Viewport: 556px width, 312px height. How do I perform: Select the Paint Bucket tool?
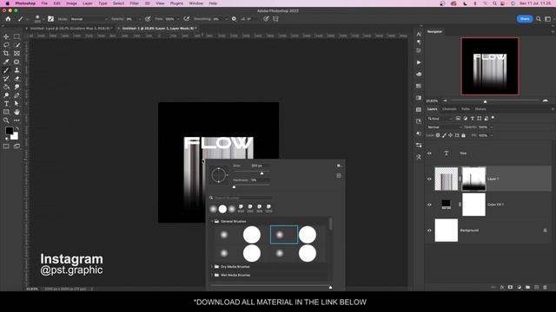coord(6,87)
